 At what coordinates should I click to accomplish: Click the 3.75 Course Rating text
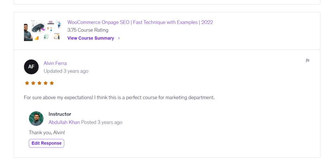(88, 30)
